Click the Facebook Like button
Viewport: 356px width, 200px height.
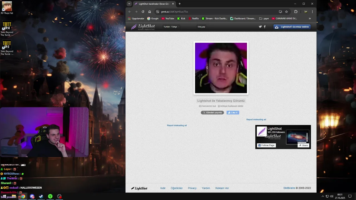(233, 113)
